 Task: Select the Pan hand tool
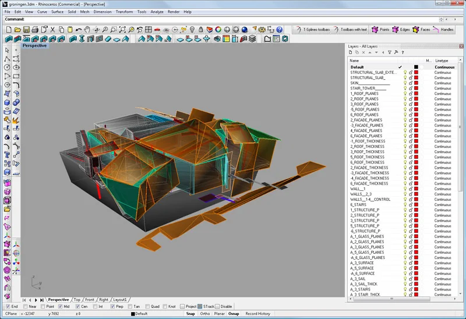click(x=87, y=29)
